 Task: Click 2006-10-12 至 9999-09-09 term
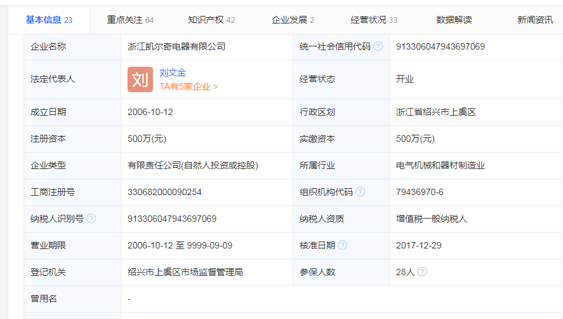180,245
